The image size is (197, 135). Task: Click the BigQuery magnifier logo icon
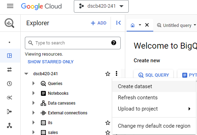[9, 23]
